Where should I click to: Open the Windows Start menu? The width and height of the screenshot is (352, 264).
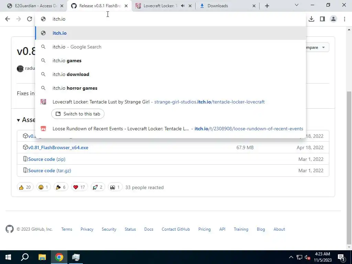click(8, 257)
